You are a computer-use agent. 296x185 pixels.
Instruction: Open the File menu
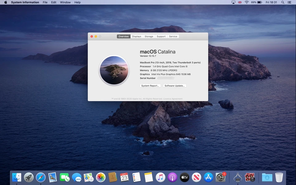[x=45, y=2]
